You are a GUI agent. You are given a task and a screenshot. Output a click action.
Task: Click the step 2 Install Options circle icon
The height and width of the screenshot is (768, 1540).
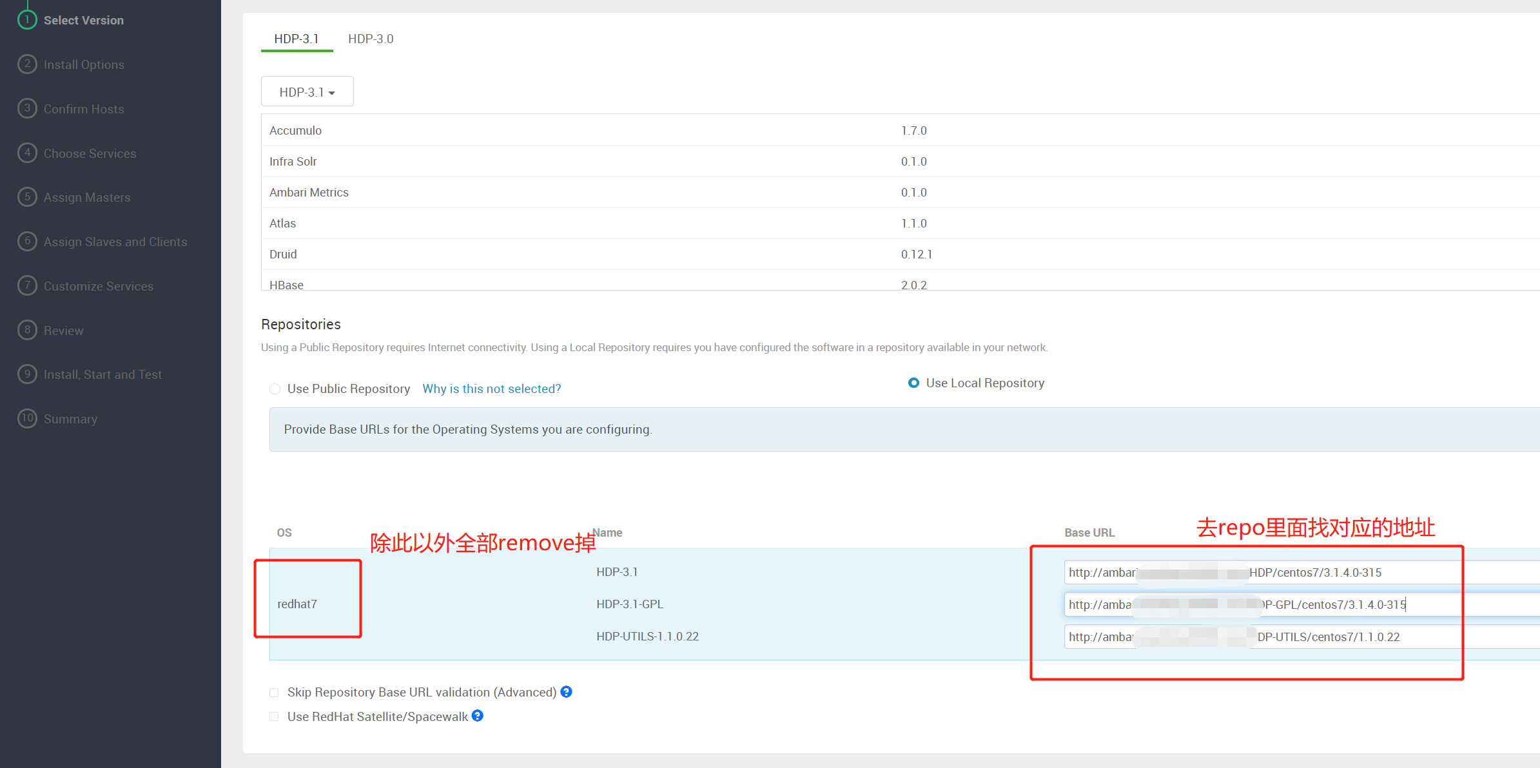click(x=27, y=64)
